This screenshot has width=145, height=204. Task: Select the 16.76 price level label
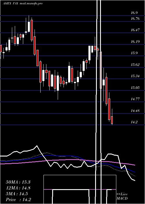pyautogui.click(x=135, y=19)
